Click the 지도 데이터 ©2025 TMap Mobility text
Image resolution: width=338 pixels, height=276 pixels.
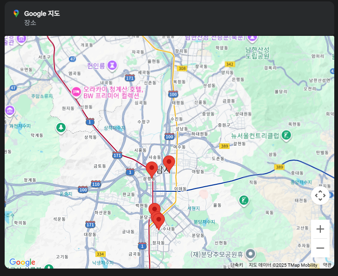[283, 265]
